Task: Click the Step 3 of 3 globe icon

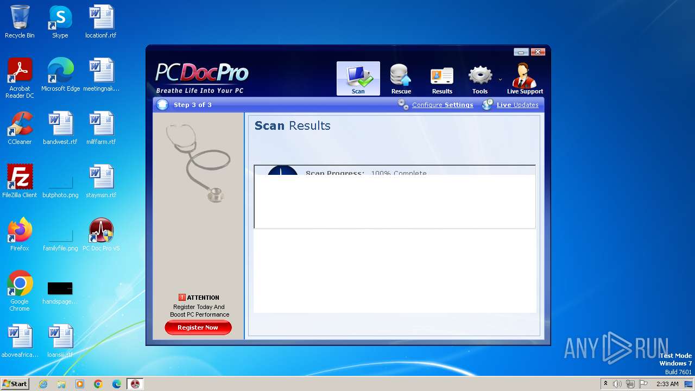Action: point(162,105)
